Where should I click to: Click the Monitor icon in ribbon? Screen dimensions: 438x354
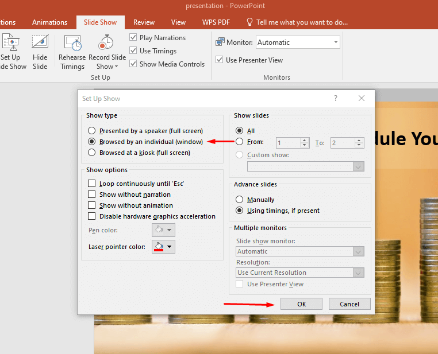(x=220, y=42)
